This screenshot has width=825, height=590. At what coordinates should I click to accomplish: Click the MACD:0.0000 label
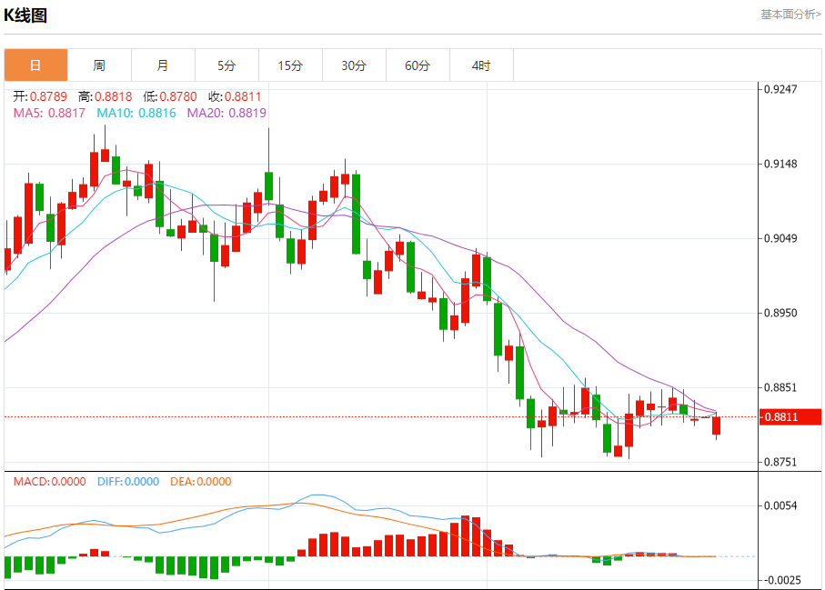click(49, 482)
